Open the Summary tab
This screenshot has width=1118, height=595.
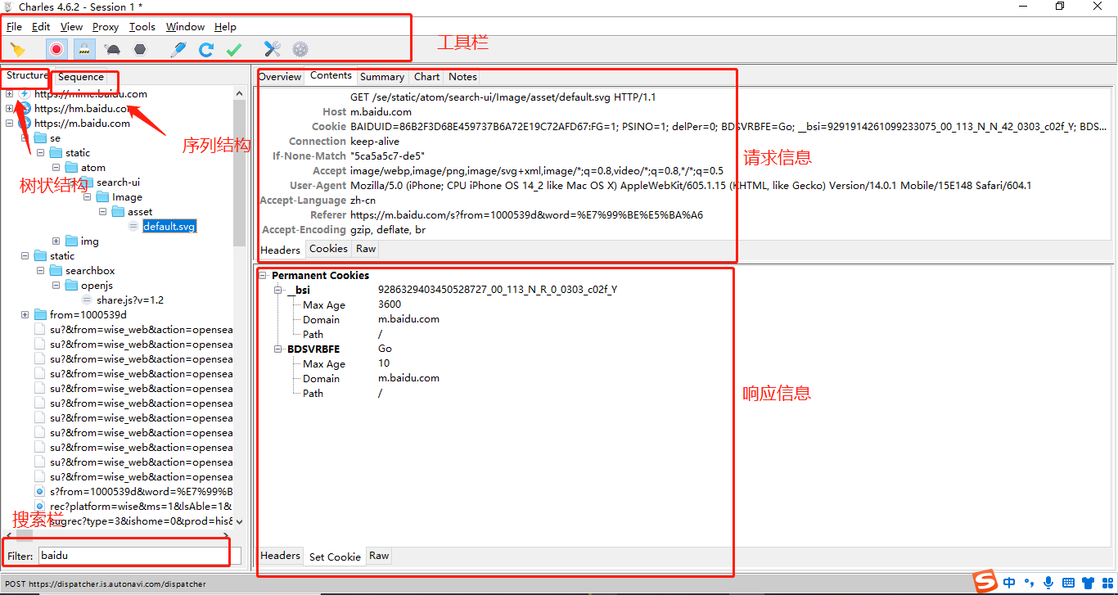tap(382, 77)
